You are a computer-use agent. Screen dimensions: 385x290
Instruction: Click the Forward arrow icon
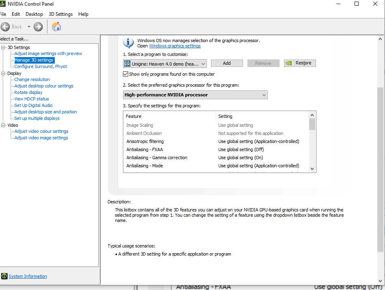(38, 27)
